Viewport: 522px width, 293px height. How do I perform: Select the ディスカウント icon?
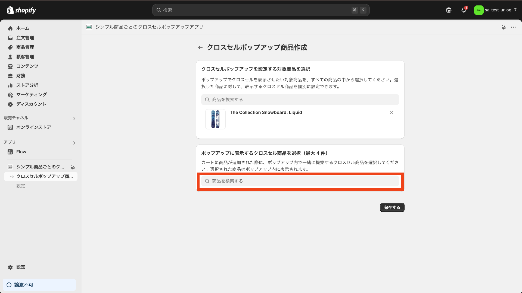coord(10,104)
